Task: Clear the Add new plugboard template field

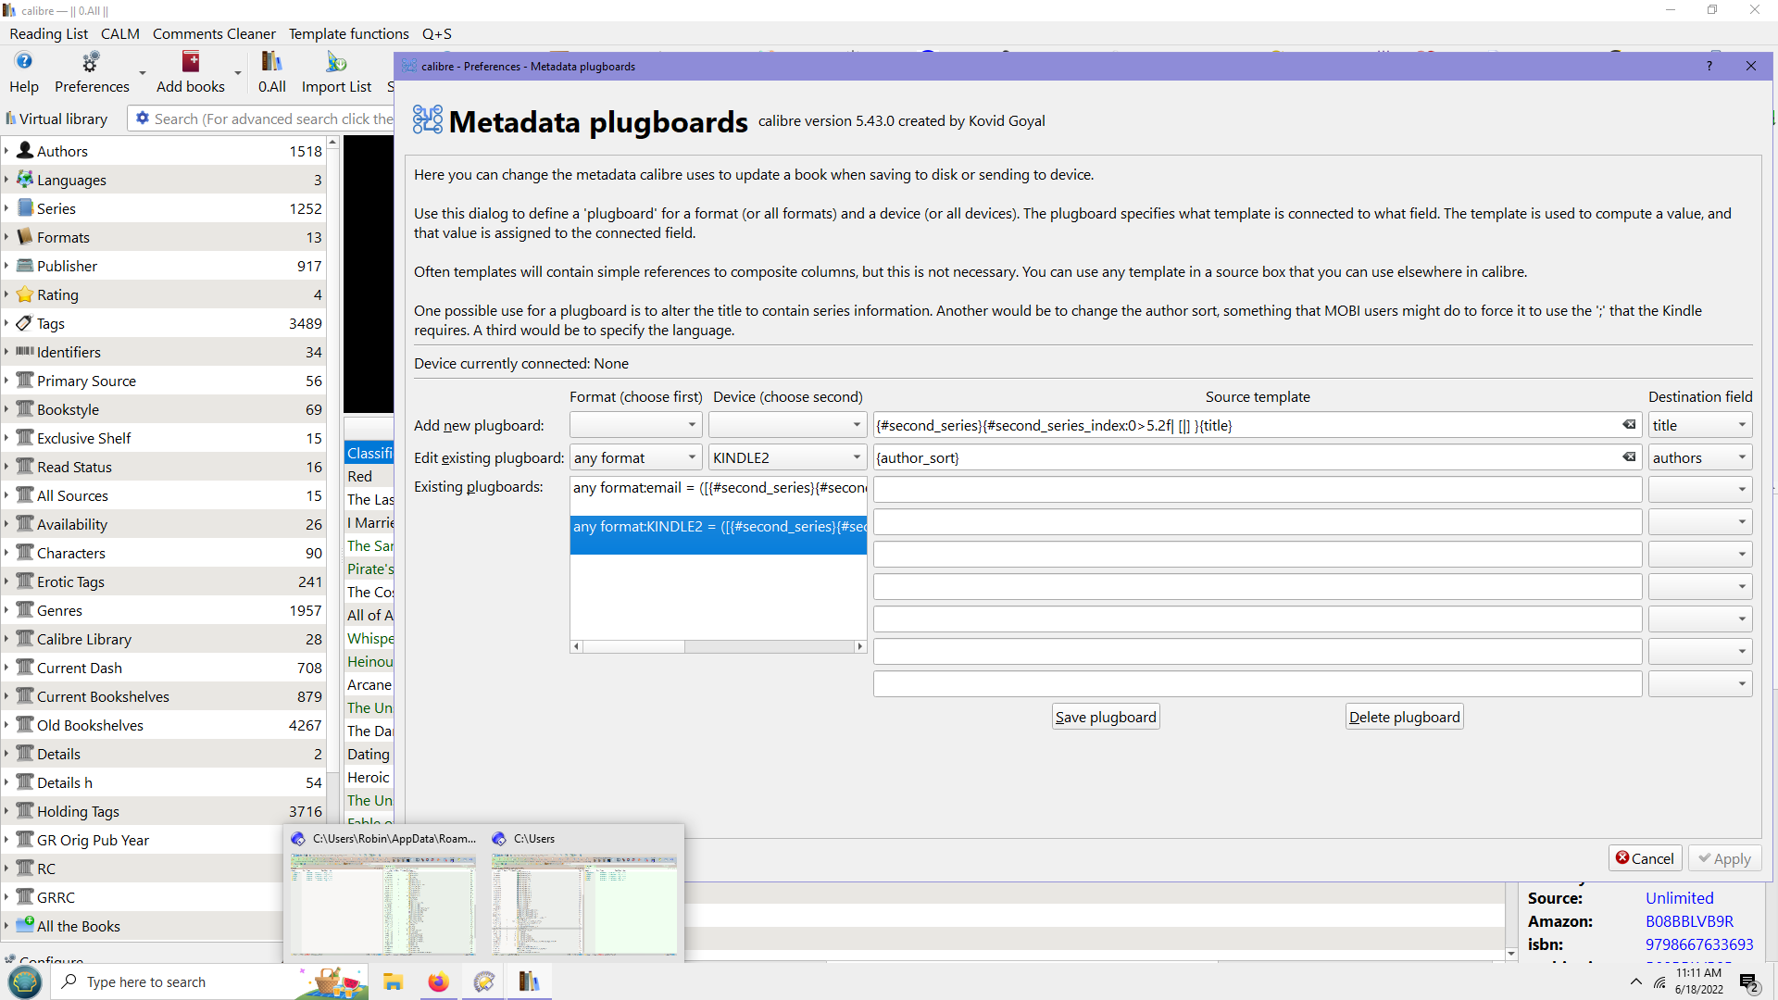Action: click(1629, 425)
